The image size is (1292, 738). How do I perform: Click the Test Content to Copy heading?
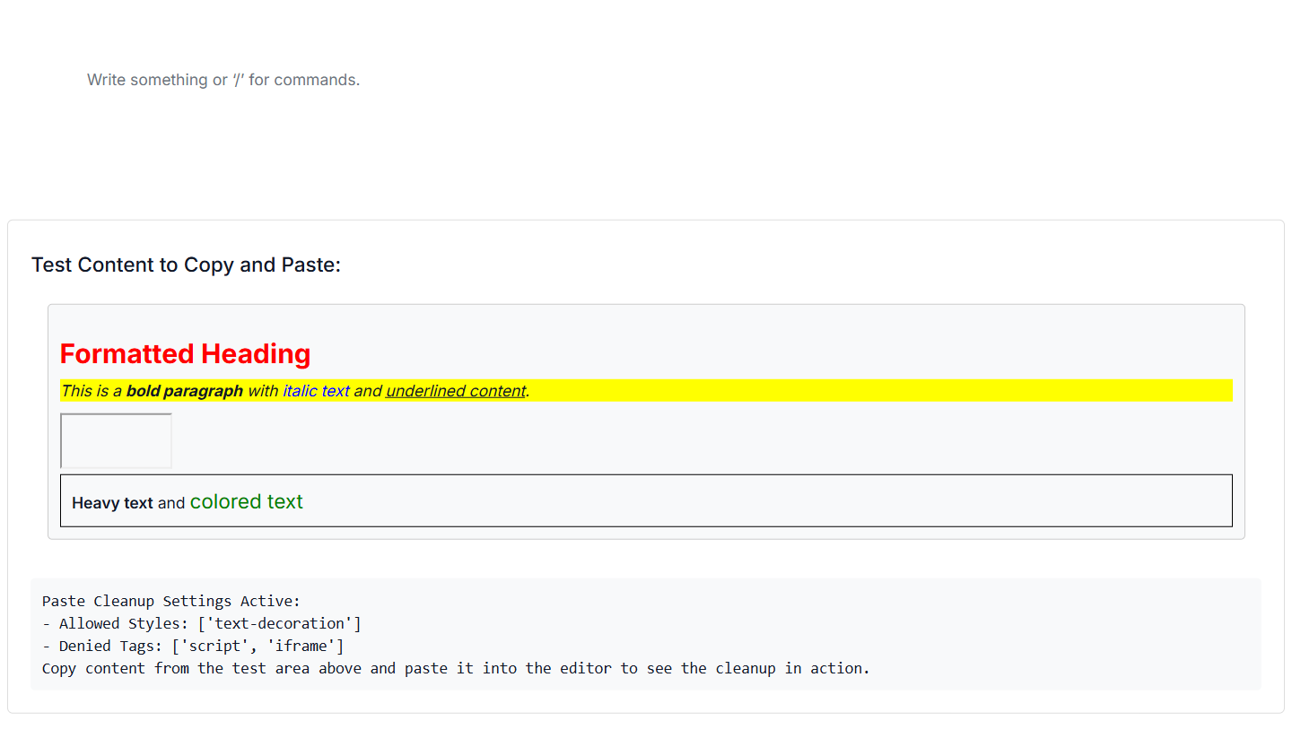186,265
